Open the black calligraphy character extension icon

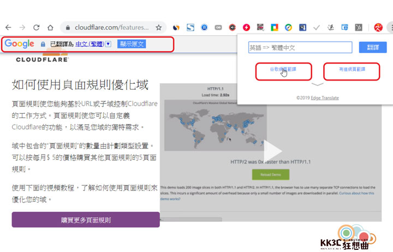(331, 28)
